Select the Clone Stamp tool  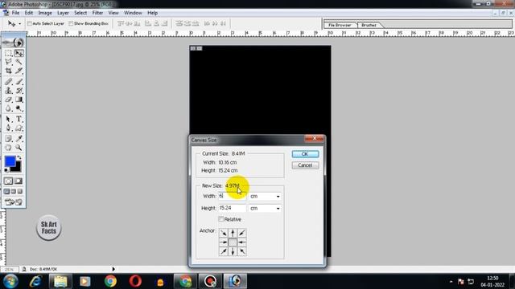point(9,91)
